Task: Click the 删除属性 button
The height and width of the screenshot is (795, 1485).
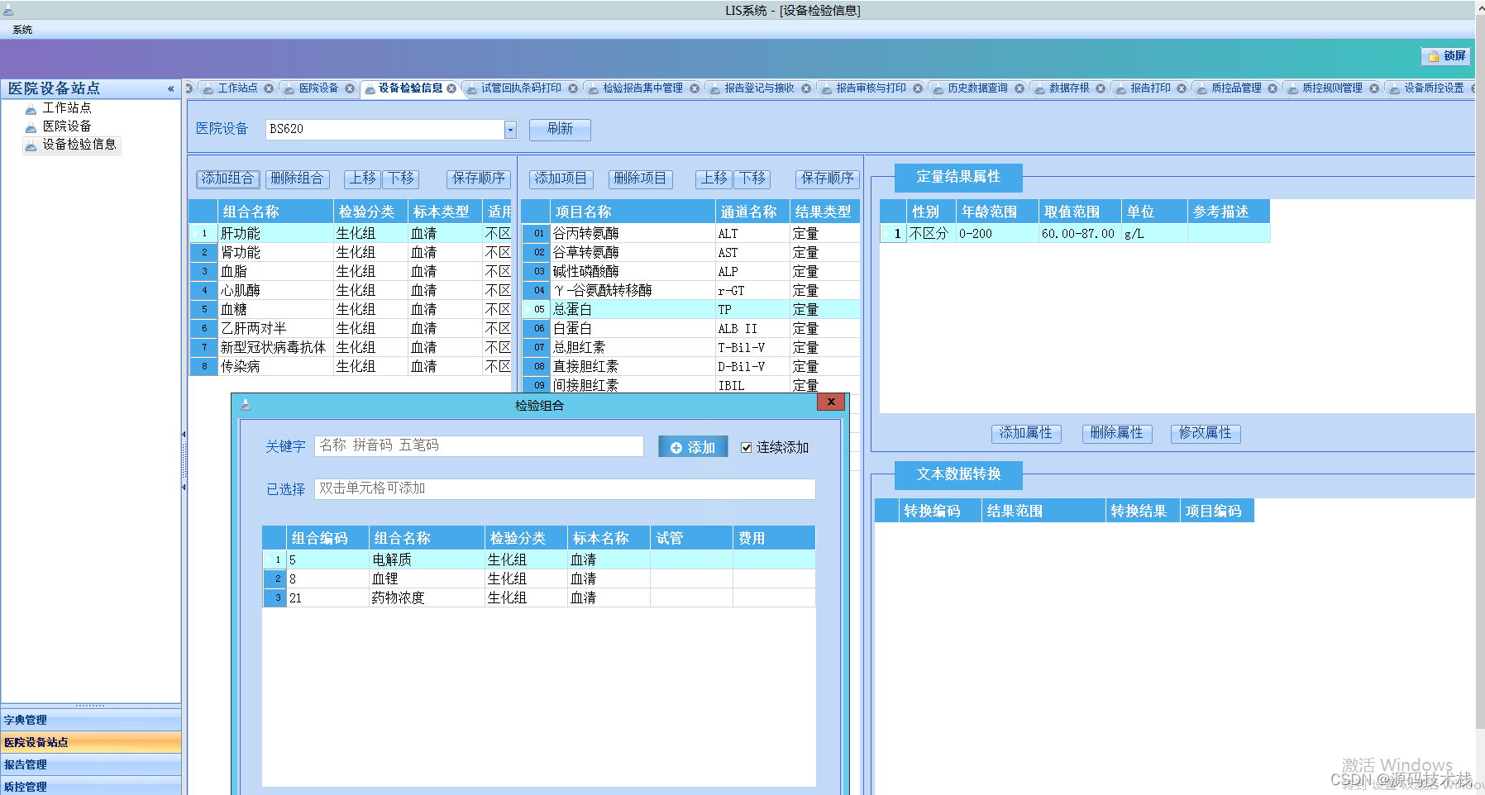Action: (1116, 433)
